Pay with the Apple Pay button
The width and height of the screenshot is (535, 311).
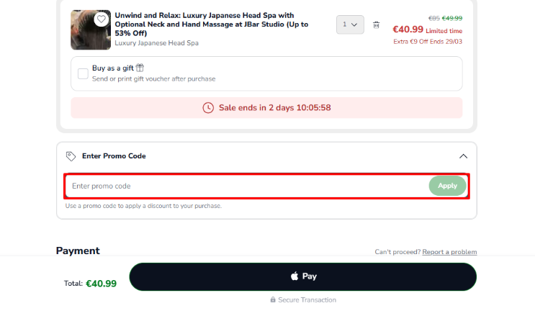(x=302, y=276)
